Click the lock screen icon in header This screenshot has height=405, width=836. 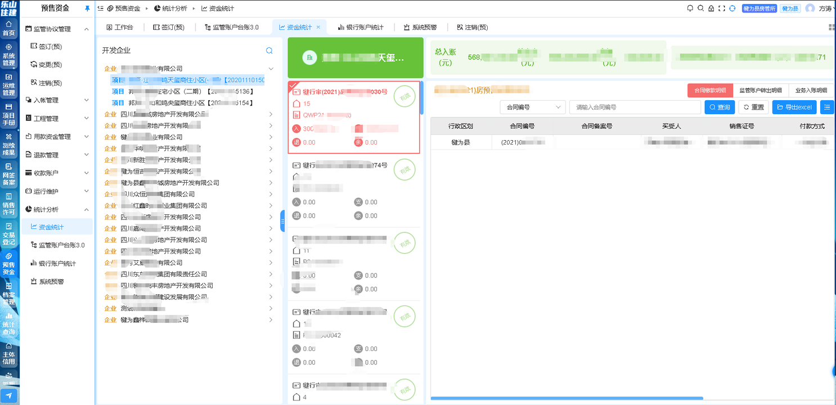pyautogui.click(x=711, y=8)
